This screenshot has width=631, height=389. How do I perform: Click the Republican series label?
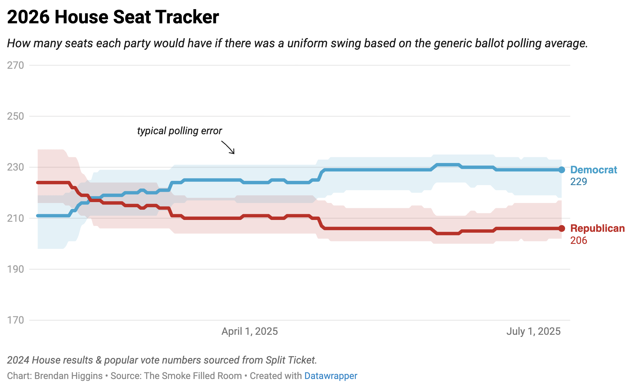pyautogui.click(x=597, y=228)
